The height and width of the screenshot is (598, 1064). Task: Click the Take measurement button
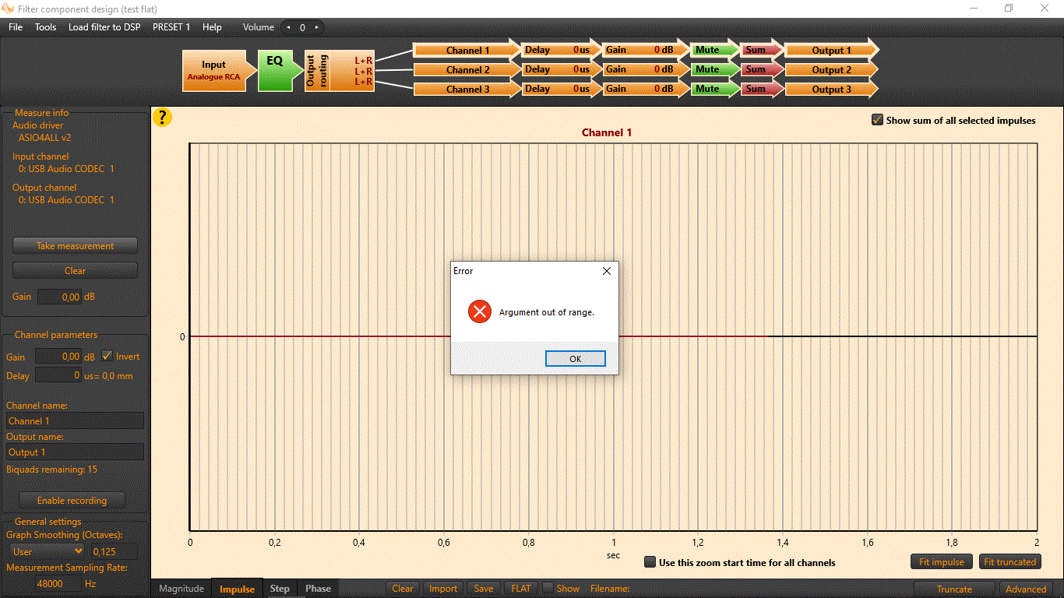(75, 246)
